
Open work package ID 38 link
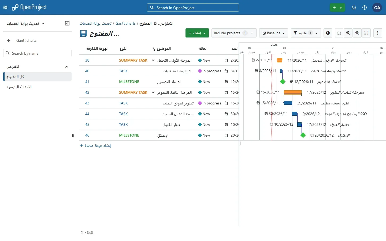[87, 60]
